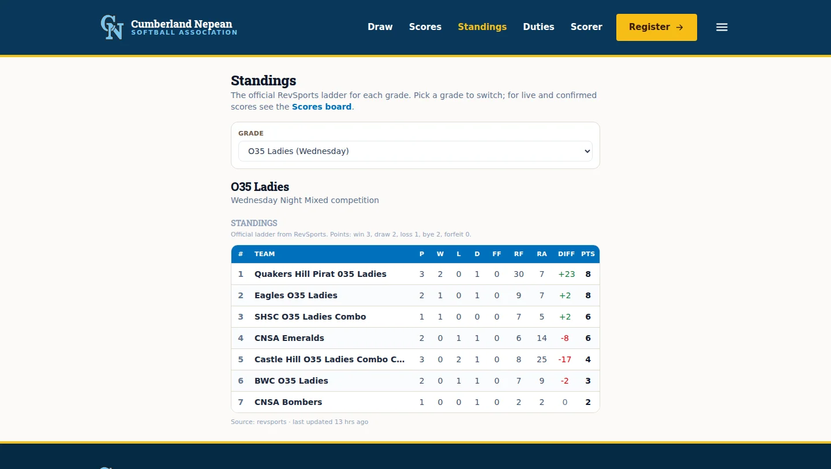Open the Duties nav item

[539, 27]
